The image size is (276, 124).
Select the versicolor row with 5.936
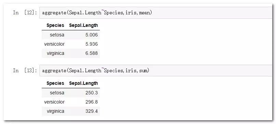tap(71, 44)
